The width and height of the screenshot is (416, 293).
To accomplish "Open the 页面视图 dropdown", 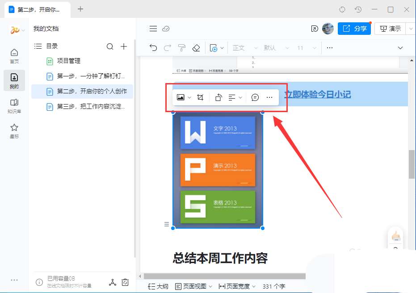I will tap(193, 286).
